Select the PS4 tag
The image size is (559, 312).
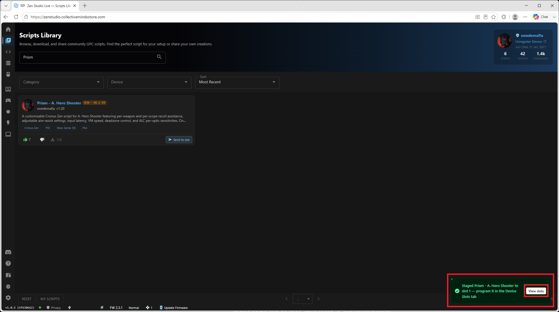(x=85, y=128)
